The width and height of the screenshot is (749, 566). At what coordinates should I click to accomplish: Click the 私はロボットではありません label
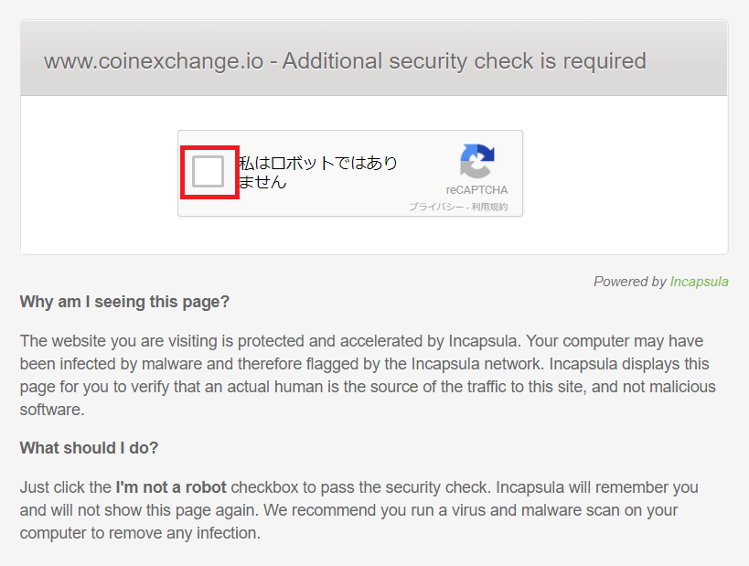317,172
